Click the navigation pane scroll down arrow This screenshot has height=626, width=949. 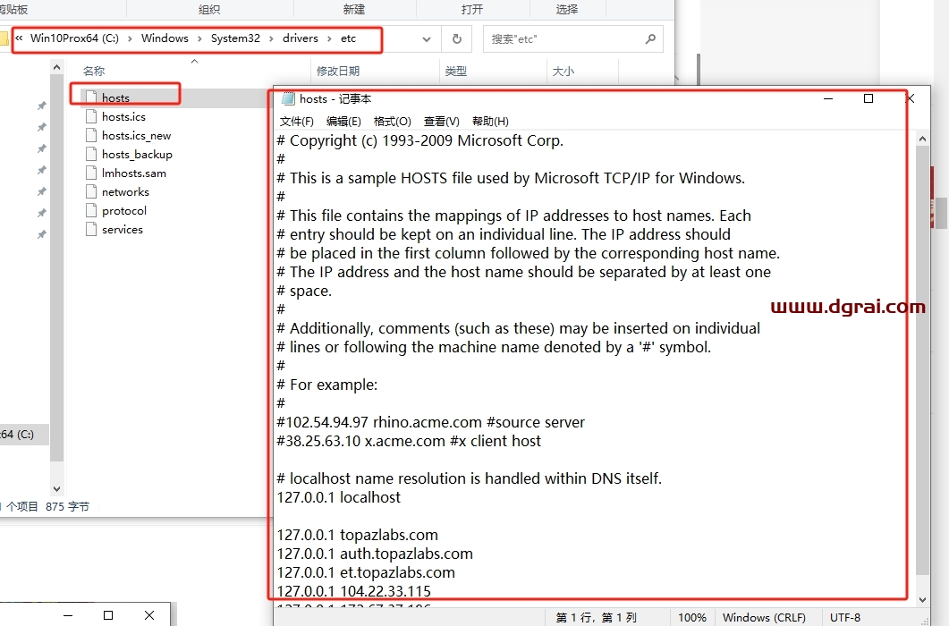pos(56,488)
